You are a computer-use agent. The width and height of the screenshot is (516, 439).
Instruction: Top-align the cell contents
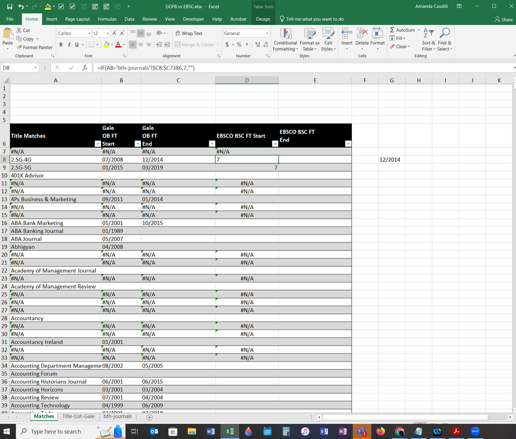(x=133, y=33)
